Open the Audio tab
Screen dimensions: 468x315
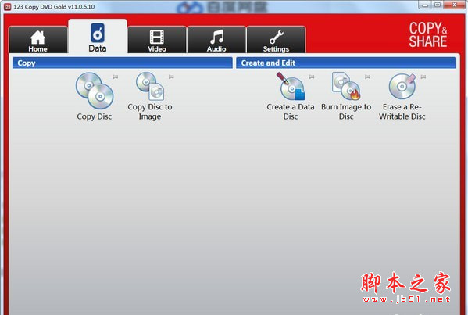click(x=216, y=40)
